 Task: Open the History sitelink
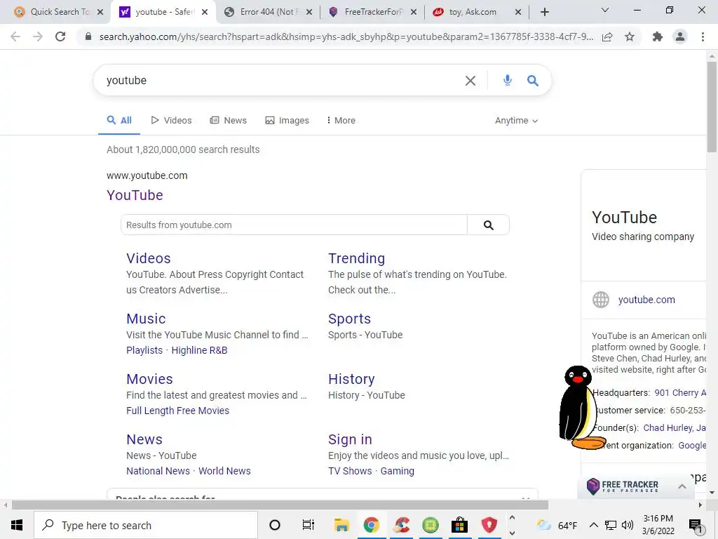pos(351,380)
